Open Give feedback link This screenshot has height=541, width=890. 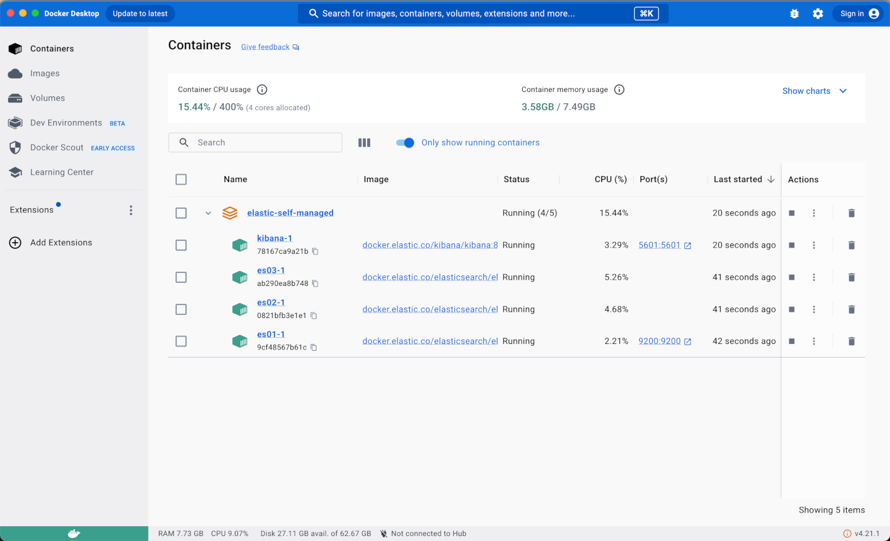click(x=270, y=47)
